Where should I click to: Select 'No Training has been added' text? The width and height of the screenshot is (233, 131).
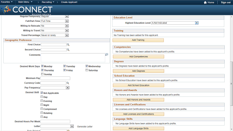(136, 35)
